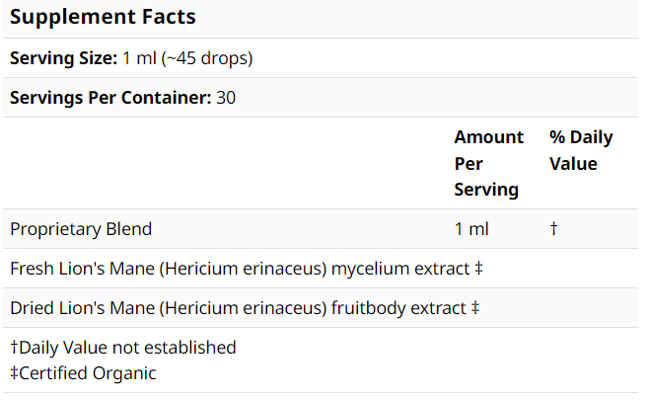
Task: Click the Supplement Facts heading
Action: [103, 17]
